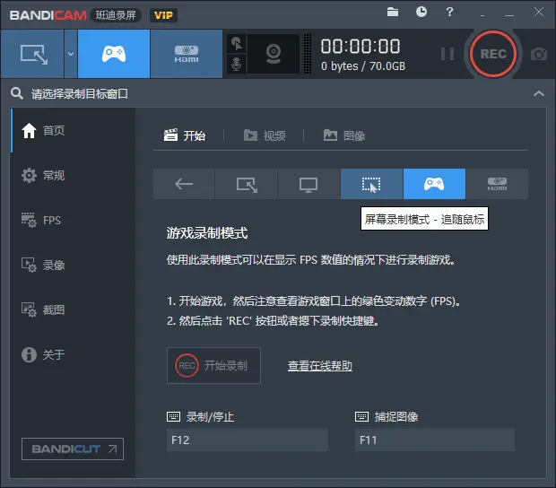This screenshot has height=488, width=556.
Task: Click the back arrow mode button
Action: (x=184, y=184)
